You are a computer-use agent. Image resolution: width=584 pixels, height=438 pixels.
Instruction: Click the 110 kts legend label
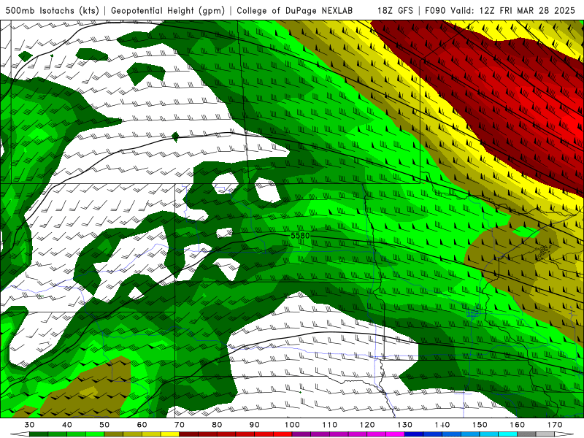330,425
